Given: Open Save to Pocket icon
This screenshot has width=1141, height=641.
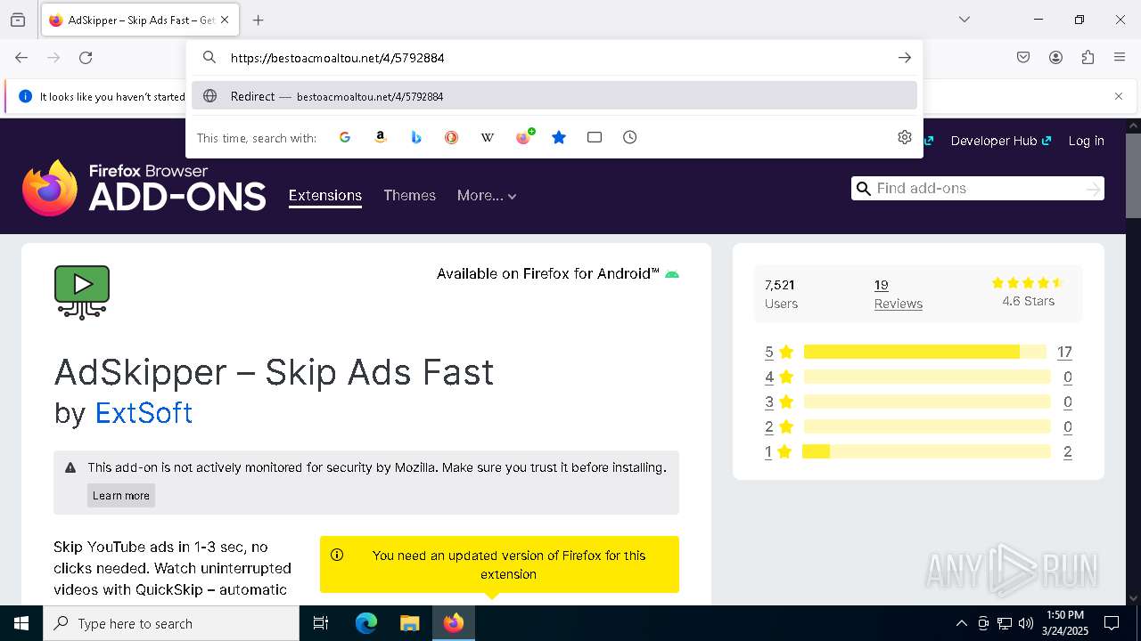Looking at the screenshot, I should tap(1023, 58).
